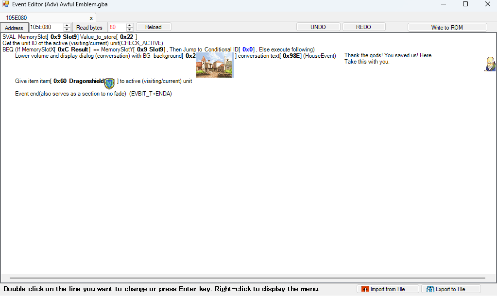This screenshot has height=296, width=497.
Task: Select the SVAL MemorySlot event line
Action: pyautogui.click(x=70, y=37)
